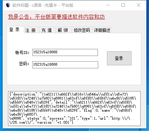This screenshot has height=131, width=149.
Task: Open the red announcement link
Action: [57, 17]
